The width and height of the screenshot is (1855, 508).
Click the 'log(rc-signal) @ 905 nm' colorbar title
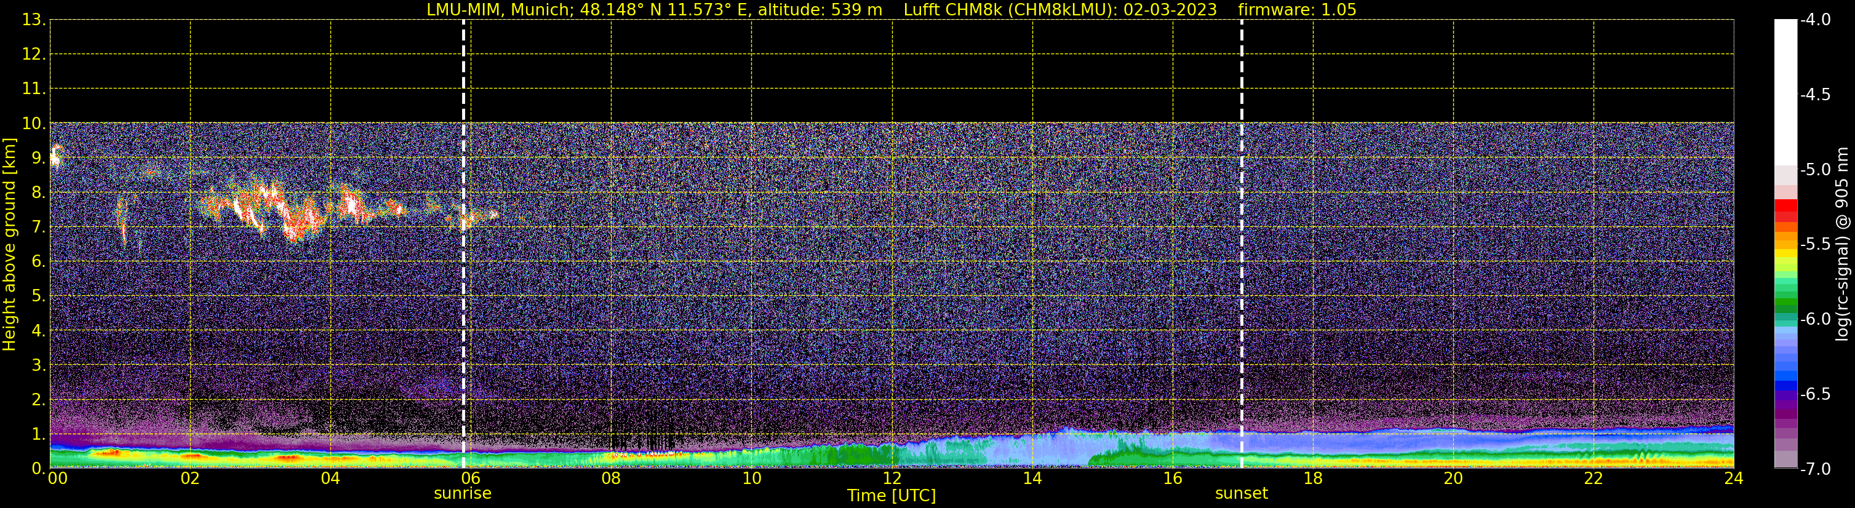[x=1842, y=244]
